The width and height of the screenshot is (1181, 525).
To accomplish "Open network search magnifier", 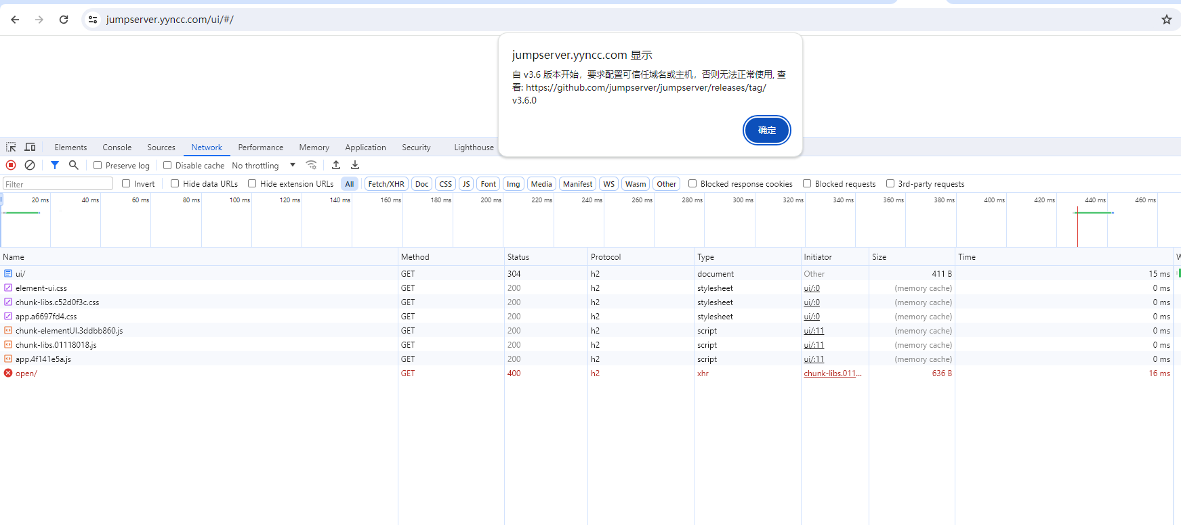I will pos(74,165).
